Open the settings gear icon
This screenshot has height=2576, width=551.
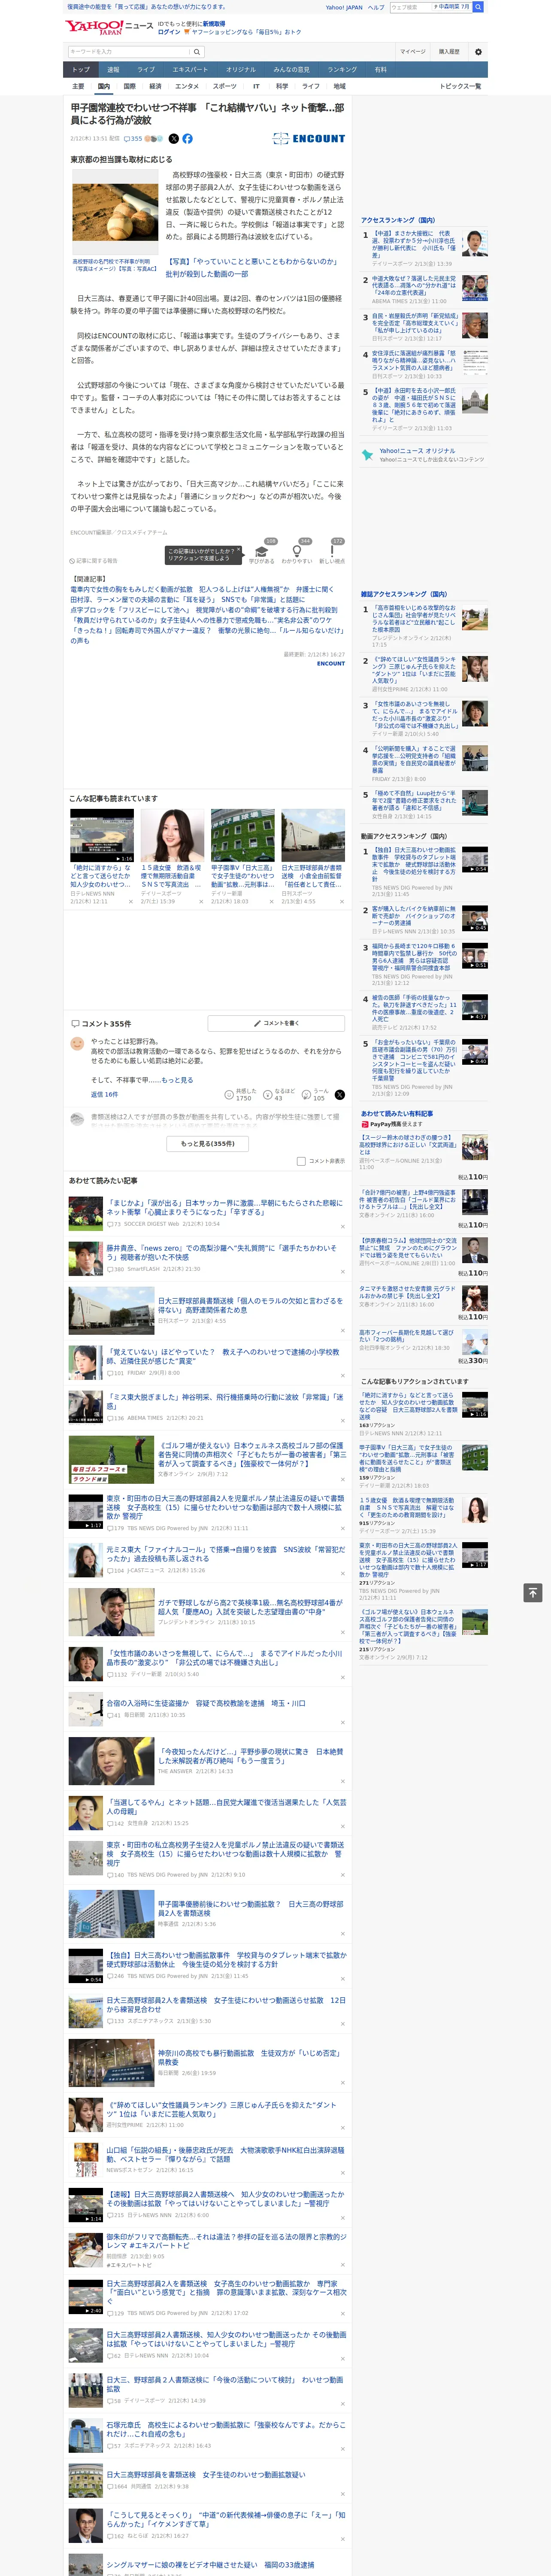477,52
